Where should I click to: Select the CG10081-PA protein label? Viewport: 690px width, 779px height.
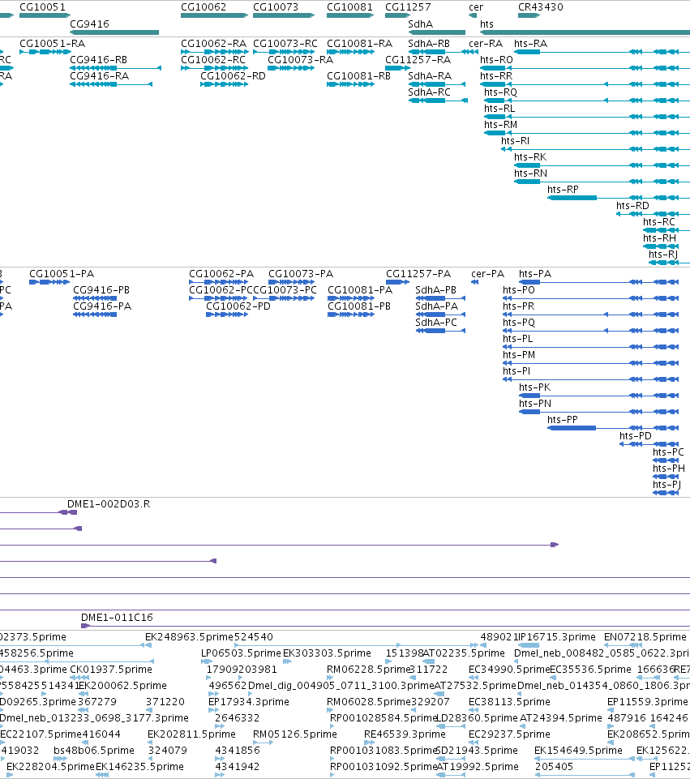pyautogui.click(x=360, y=289)
